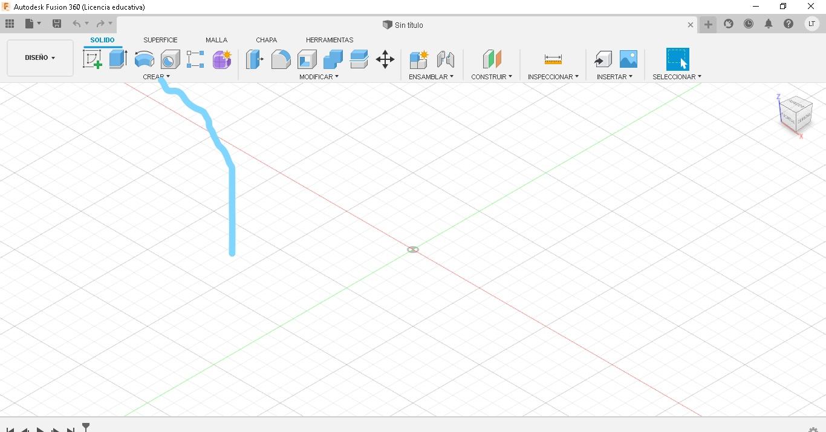Click the Insert Derive icon
The image size is (826, 432).
tap(602, 59)
